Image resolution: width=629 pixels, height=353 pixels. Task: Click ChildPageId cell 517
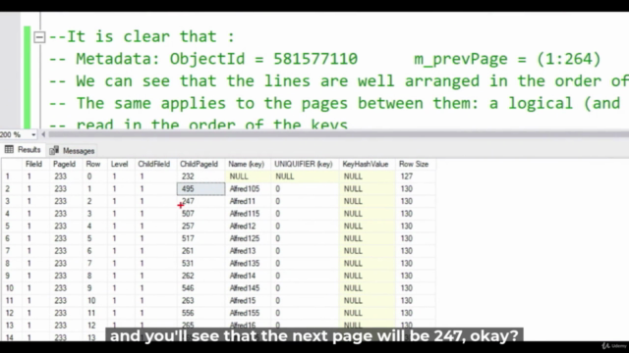pos(200,238)
